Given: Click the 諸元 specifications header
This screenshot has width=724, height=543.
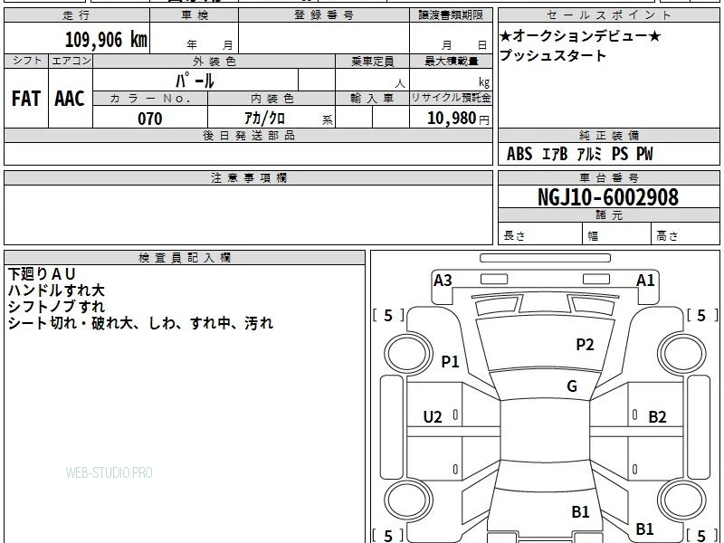Looking at the screenshot, I should click(608, 215).
